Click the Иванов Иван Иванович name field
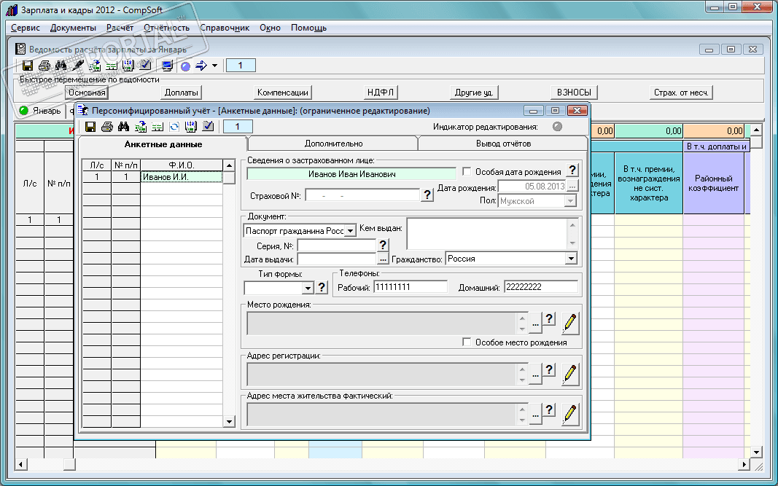The height and width of the screenshot is (486, 778). click(x=351, y=174)
